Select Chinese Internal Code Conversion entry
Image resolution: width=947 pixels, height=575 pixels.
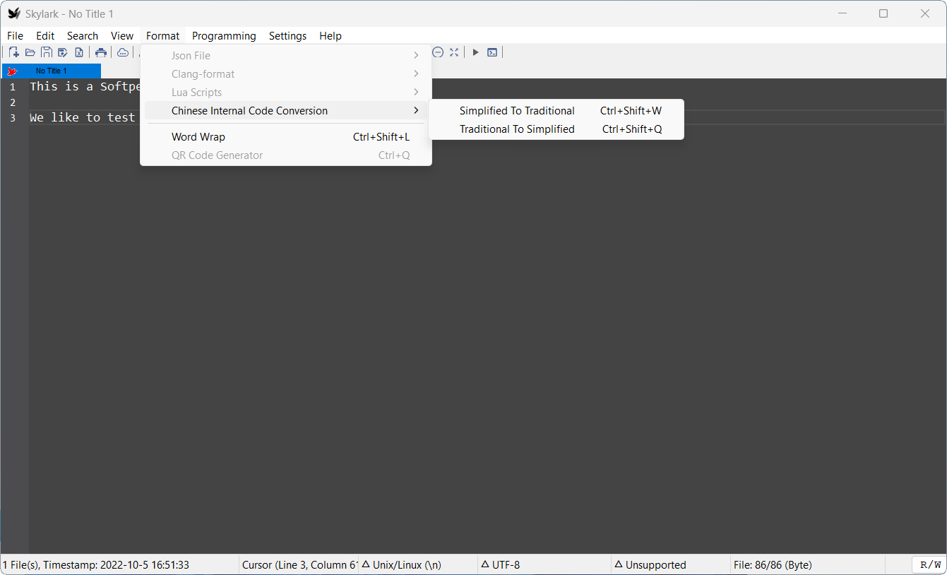click(x=285, y=110)
